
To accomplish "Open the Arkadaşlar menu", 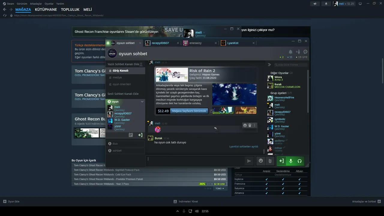I will (36, 4).
